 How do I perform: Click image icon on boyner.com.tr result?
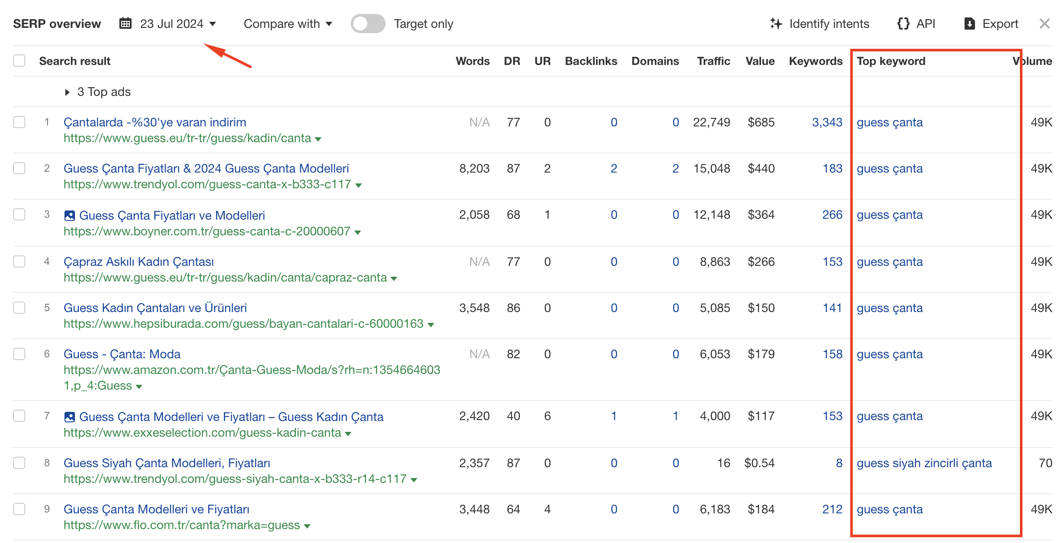coord(70,216)
